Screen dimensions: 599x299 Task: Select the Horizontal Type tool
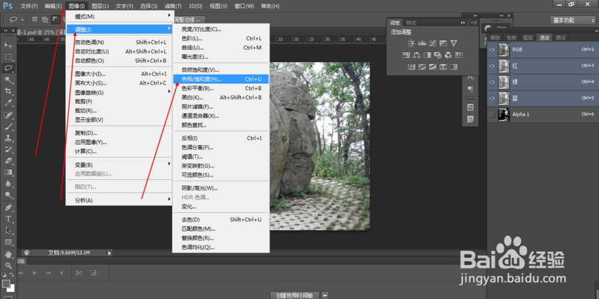click(x=8, y=219)
